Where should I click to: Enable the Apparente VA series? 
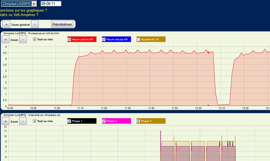pos(139,39)
